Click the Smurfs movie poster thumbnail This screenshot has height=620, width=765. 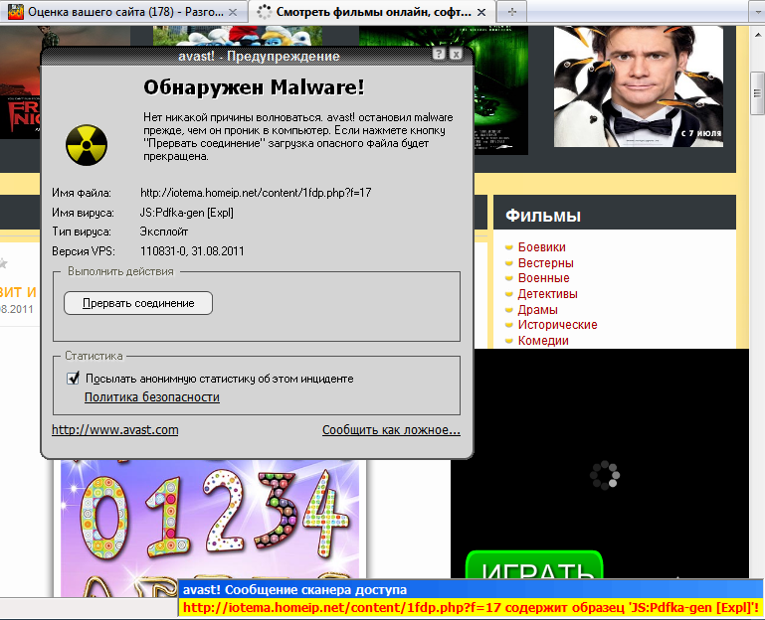tap(237, 36)
